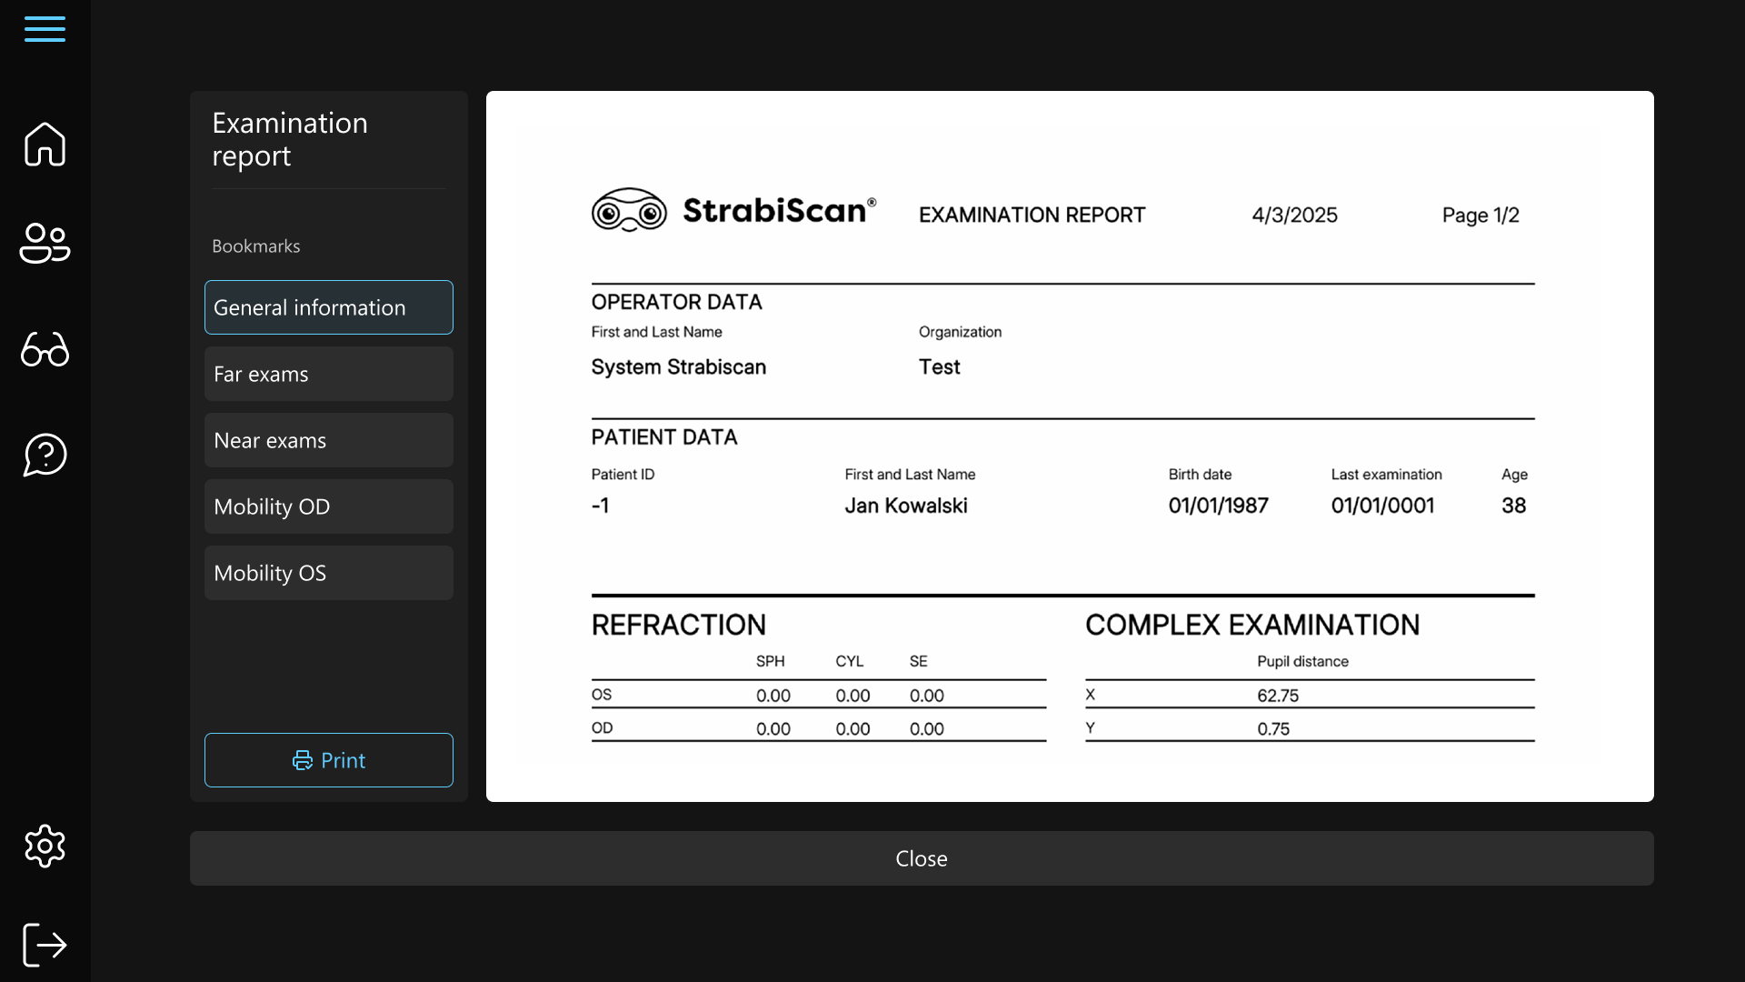
Task: Go to the Home screen icon
Action: [x=45, y=144]
